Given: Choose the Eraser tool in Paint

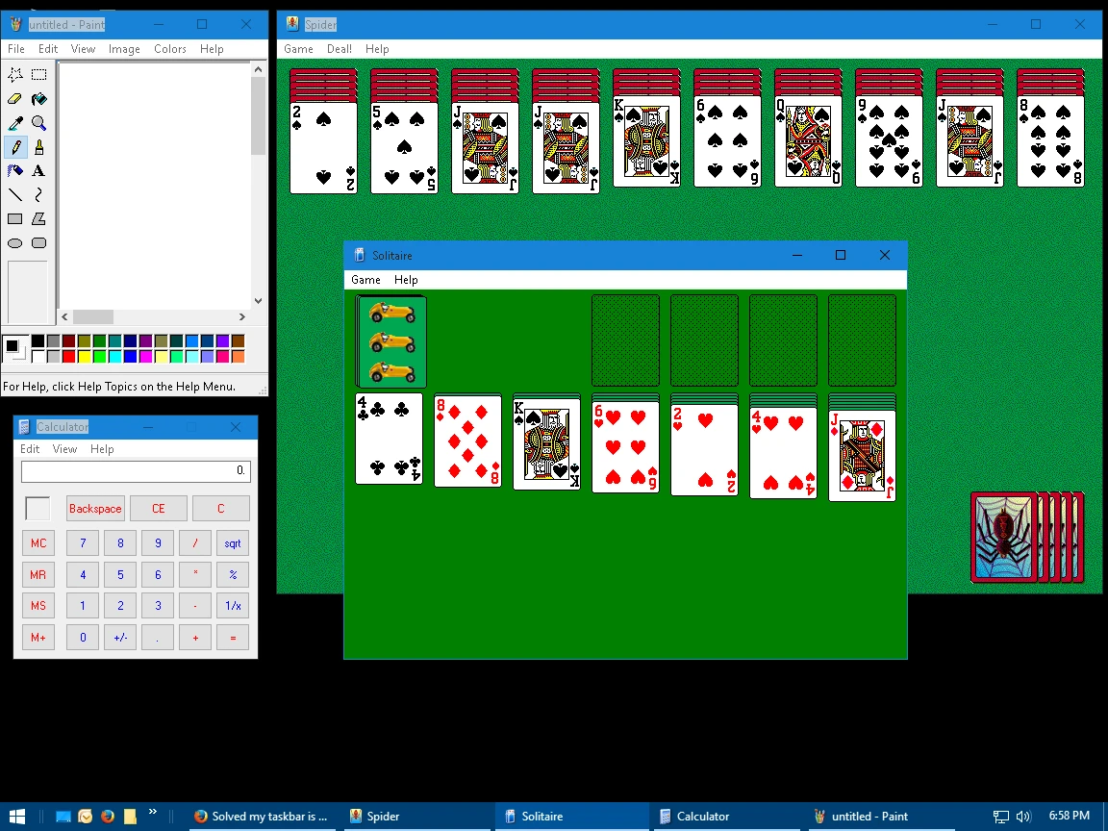Looking at the screenshot, I should (14, 99).
